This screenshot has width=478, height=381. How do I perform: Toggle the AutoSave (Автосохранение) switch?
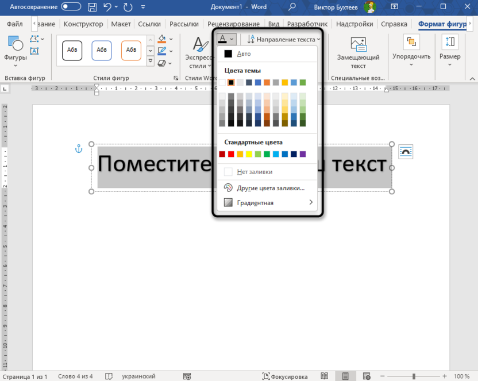71,7
